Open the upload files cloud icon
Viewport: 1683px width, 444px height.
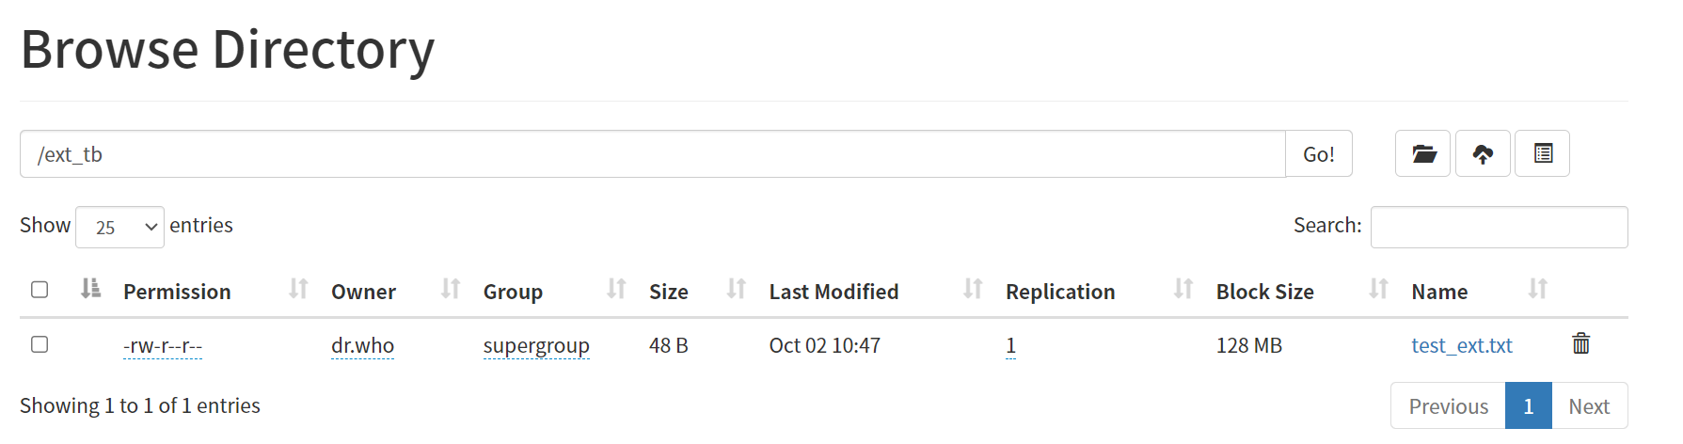click(1483, 153)
